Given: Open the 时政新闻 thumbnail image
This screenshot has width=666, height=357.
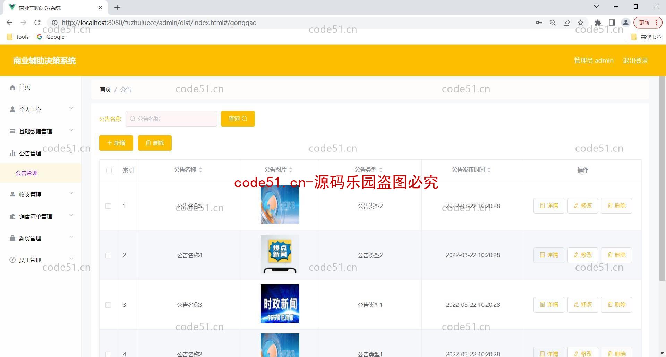Looking at the screenshot, I should tap(280, 304).
